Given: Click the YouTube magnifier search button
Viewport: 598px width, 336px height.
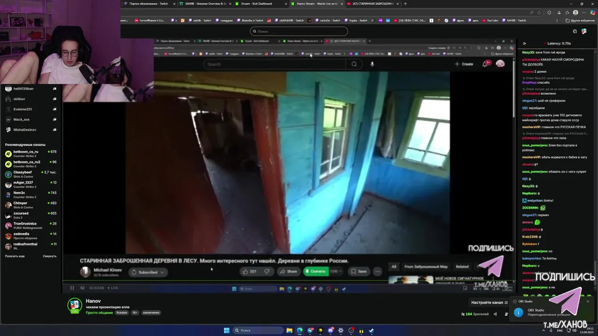Looking at the screenshot, I should click(x=354, y=64).
